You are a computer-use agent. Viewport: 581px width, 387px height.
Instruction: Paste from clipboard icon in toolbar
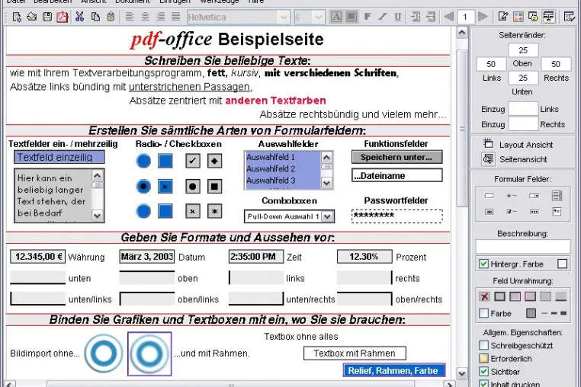(x=111, y=17)
